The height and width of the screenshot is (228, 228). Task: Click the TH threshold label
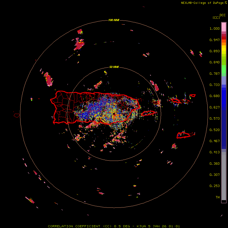tap(218, 197)
